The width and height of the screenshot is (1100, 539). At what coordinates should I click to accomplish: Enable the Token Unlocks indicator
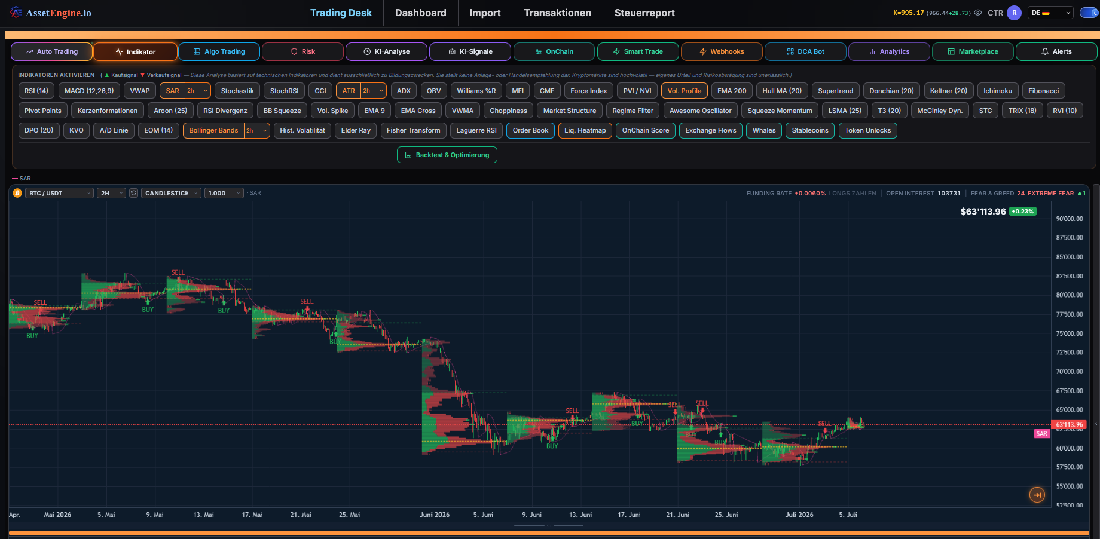pos(868,130)
